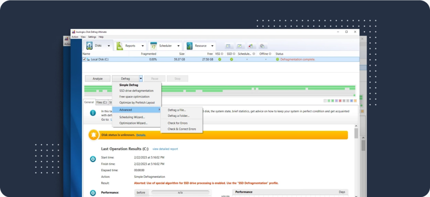Select Check & Correct Errors from submenu
This screenshot has height=197, width=430.
click(x=183, y=129)
